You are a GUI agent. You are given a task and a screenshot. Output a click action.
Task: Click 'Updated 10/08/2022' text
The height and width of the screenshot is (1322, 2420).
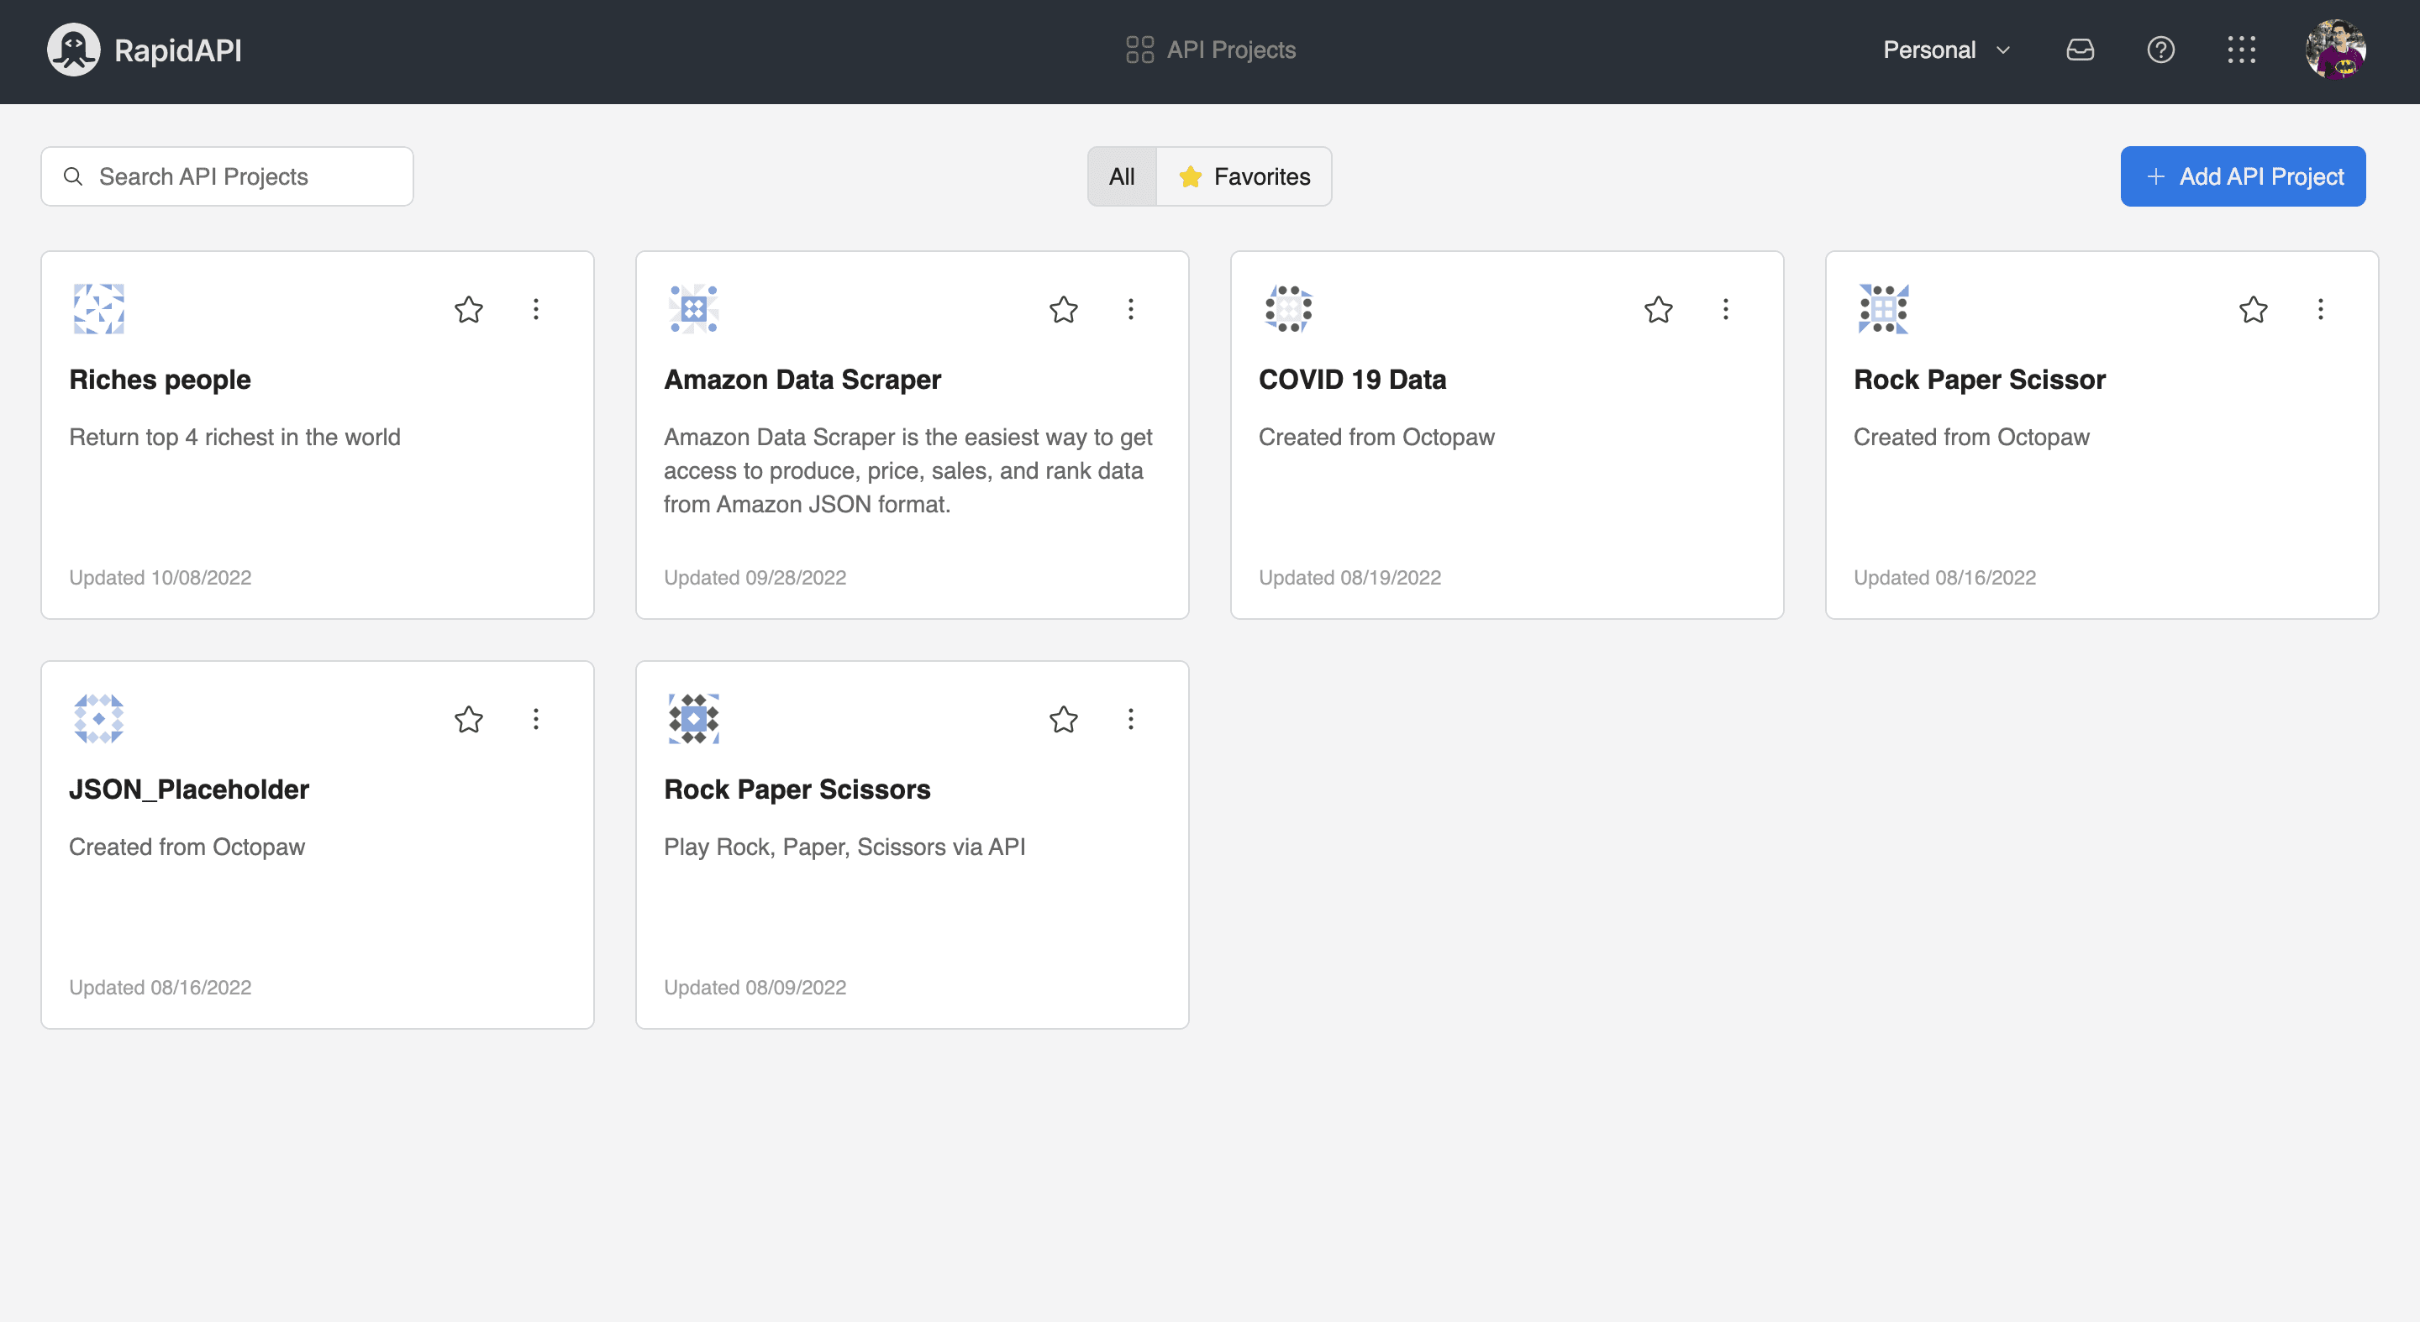(160, 579)
